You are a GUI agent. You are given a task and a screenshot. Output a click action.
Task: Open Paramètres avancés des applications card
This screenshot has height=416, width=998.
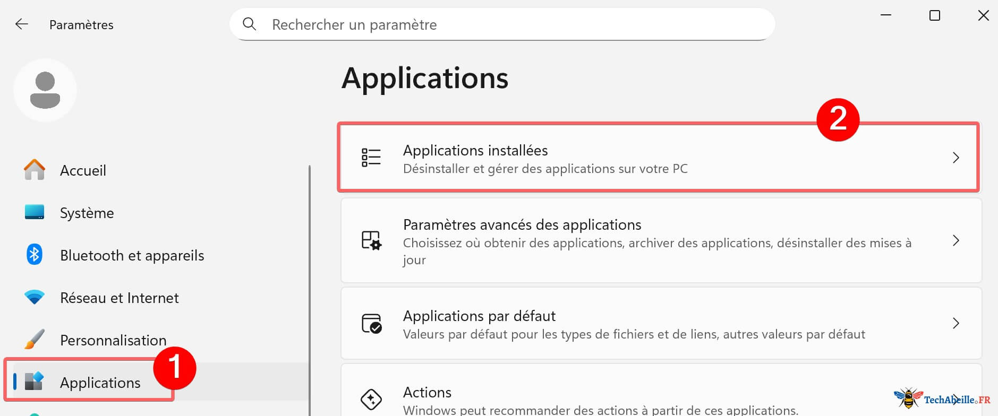[661, 240]
